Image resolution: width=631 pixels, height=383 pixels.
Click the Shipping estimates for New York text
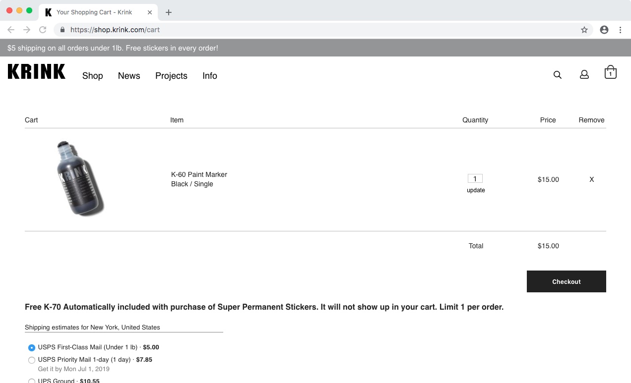coord(92,327)
